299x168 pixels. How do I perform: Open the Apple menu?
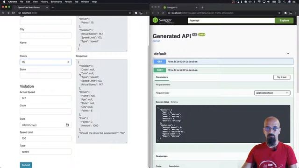pos(4,2)
